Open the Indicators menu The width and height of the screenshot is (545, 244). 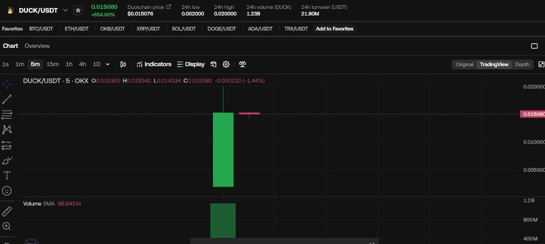coord(154,64)
